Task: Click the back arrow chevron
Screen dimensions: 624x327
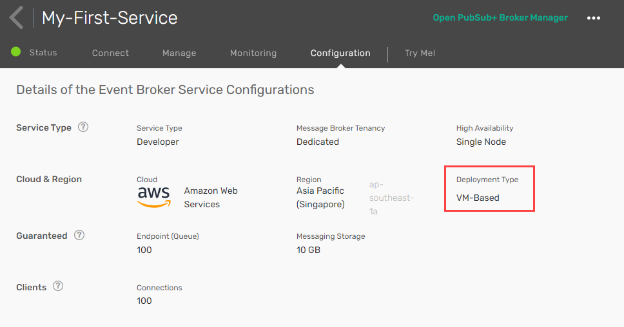Action: pyautogui.click(x=16, y=17)
